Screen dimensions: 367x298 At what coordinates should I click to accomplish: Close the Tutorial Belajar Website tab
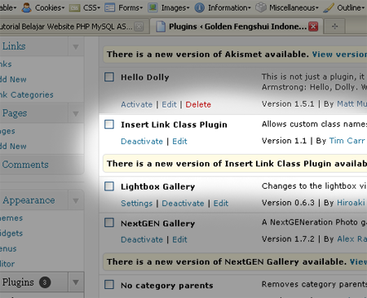pyautogui.click(x=139, y=27)
